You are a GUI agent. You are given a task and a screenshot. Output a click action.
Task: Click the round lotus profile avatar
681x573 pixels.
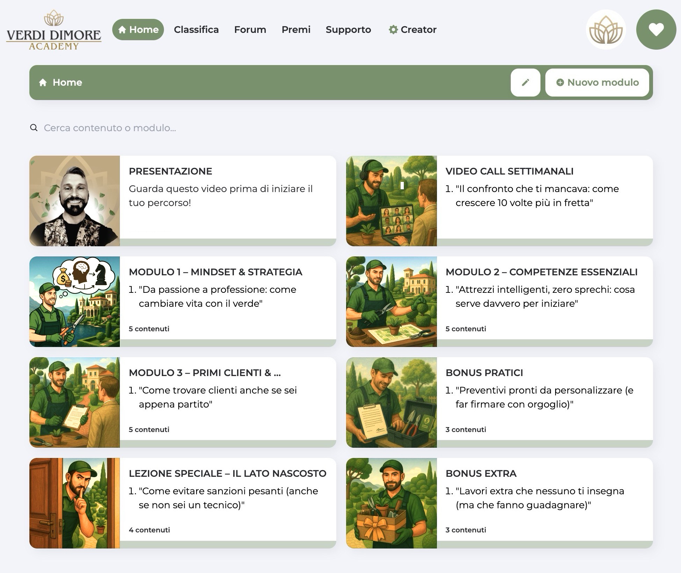point(606,30)
